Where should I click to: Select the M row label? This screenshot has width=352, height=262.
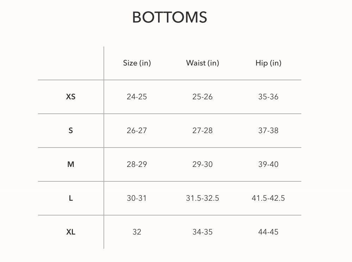pyautogui.click(x=71, y=164)
